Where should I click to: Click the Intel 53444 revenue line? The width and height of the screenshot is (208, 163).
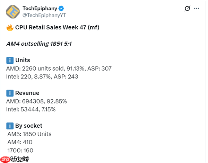(31, 109)
